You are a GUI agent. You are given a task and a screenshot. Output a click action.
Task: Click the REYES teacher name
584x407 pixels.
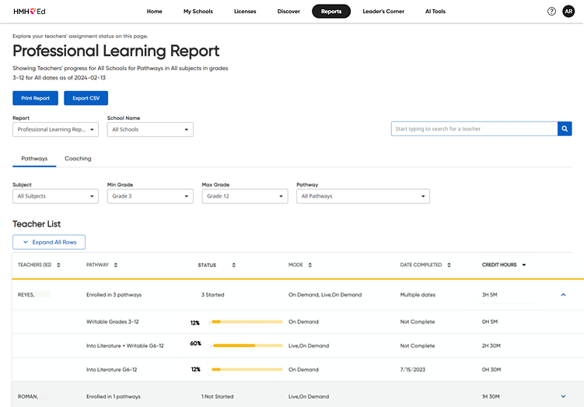point(26,295)
